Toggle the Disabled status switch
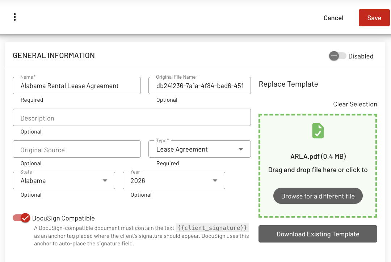Screen dimensions: 391x262 (337, 56)
